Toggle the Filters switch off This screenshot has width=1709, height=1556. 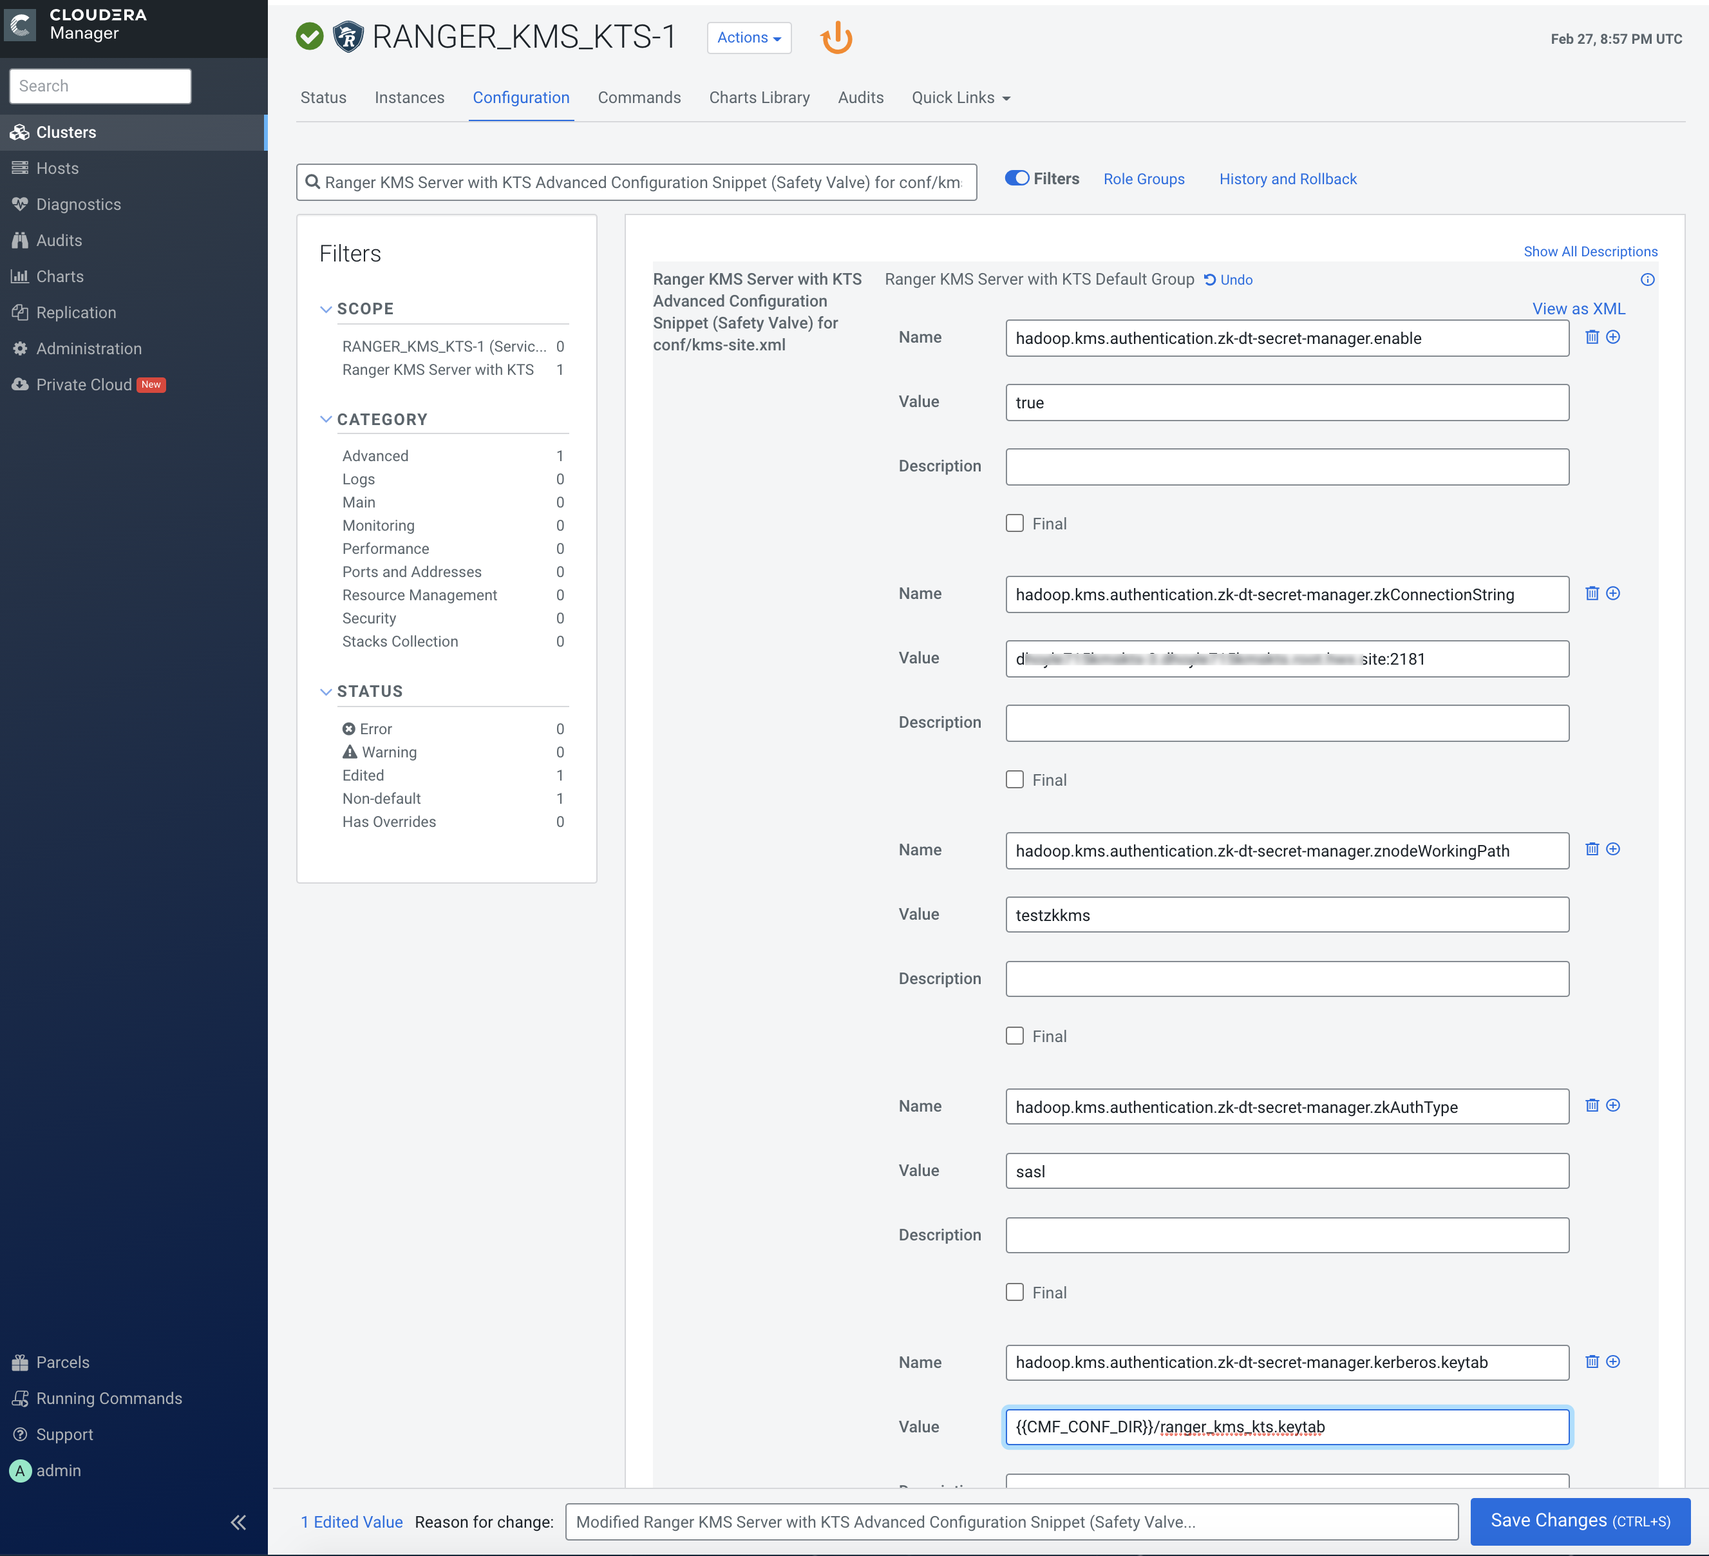(x=1016, y=178)
